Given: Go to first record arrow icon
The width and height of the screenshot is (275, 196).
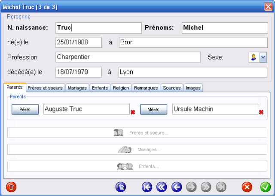Looking at the screenshot, I should pyautogui.click(x=147, y=187).
